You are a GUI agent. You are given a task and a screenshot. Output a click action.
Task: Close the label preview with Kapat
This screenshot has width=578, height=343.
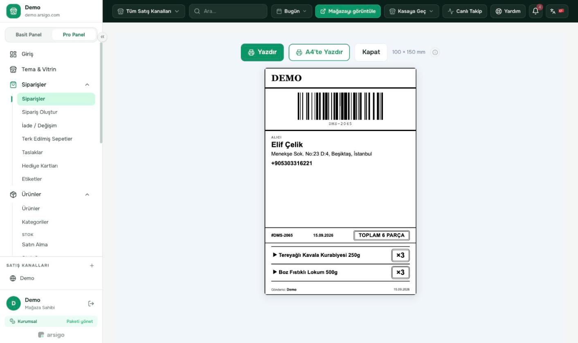click(x=371, y=52)
